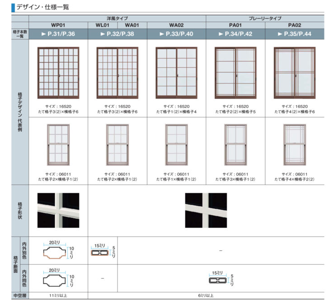Choose the PA02 small single-hung window image
The width and height of the screenshot is (330, 300).
(x=294, y=144)
